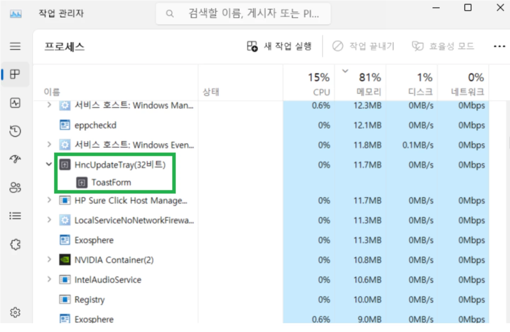Screen dimensions: 510x332
Task: Expand HP Sure Click Host Manage... row
Action: [49, 200]
